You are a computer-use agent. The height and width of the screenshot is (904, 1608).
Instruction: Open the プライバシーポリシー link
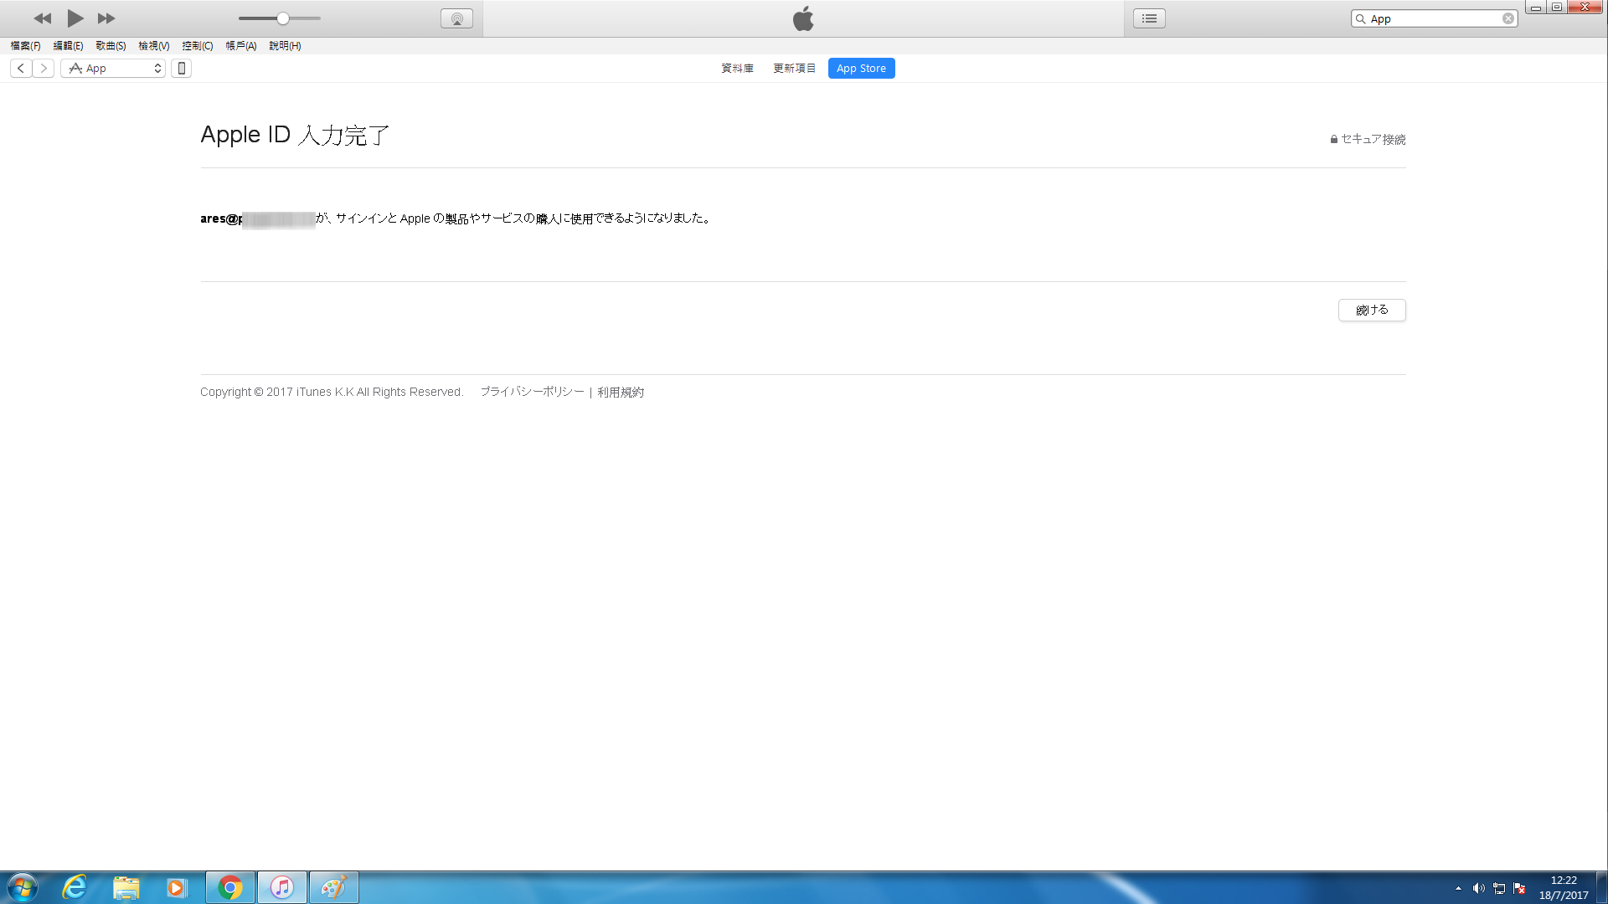(532, 392)
